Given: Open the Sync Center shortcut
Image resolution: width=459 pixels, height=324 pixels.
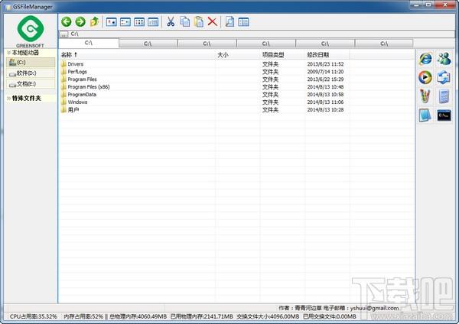Looking at the screenshot, I should (x=444, y=77).
